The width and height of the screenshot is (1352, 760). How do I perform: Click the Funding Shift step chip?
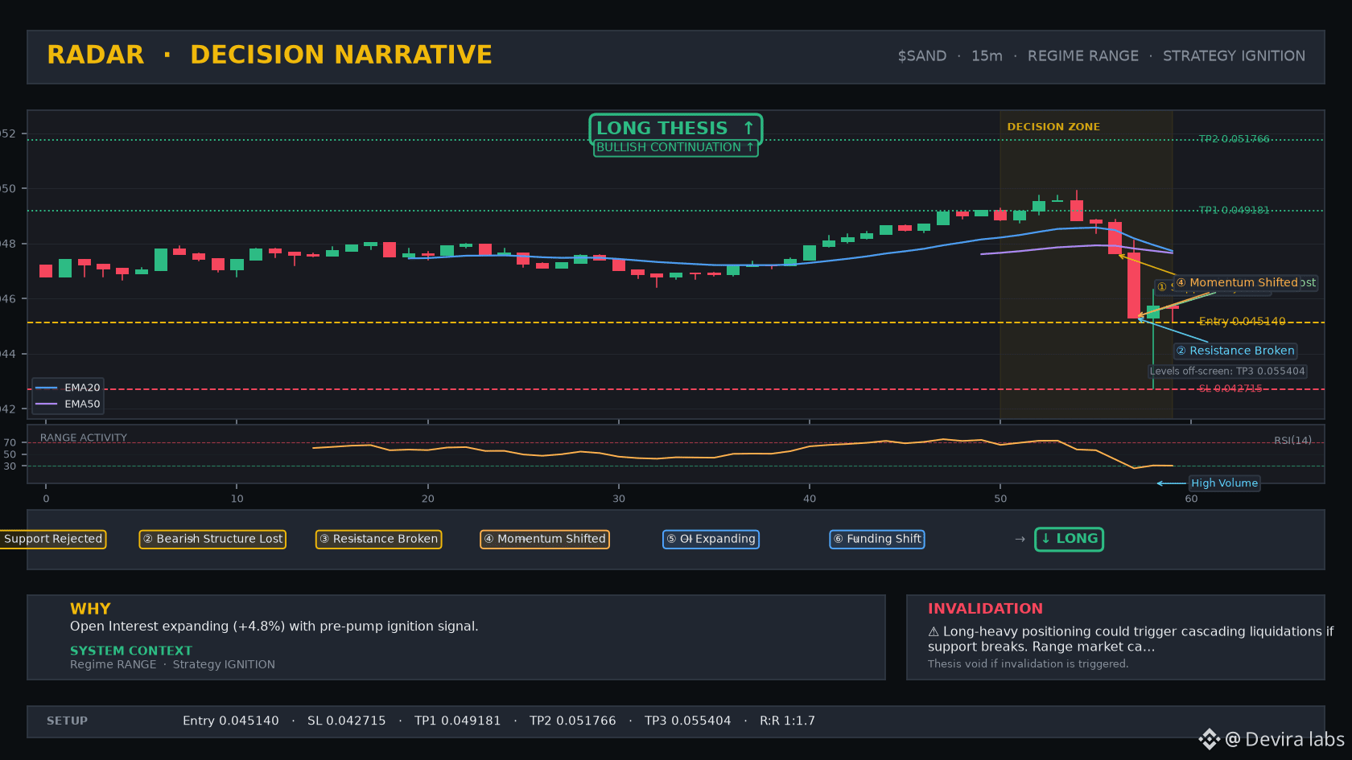pyautogui.click(x=877, y=539)
